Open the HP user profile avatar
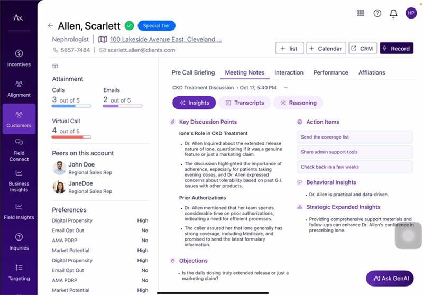This screenshot has height=295, width=423. tap(411, 13)
